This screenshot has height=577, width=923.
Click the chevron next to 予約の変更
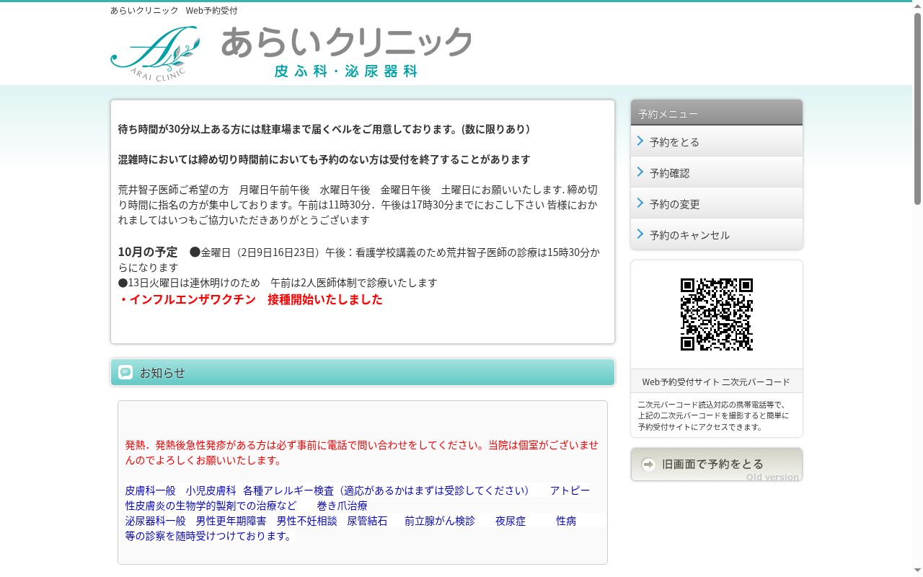click(640, 203)
